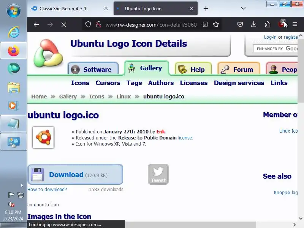Viewport: 304px width, 228px height.
Task: Open the Links submenu item
Action: tap(279, 83)
